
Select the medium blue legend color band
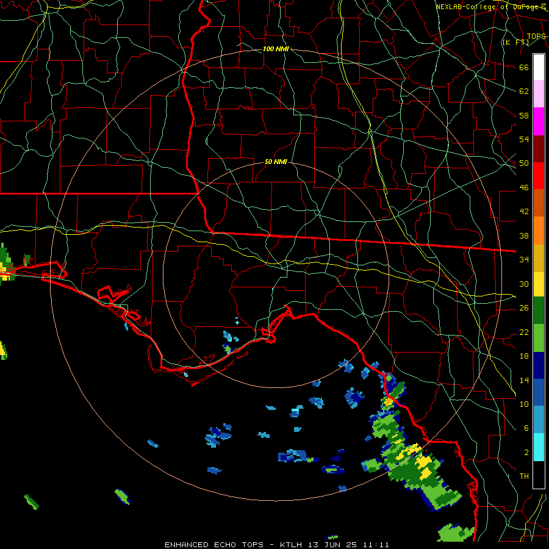[539, 393]
